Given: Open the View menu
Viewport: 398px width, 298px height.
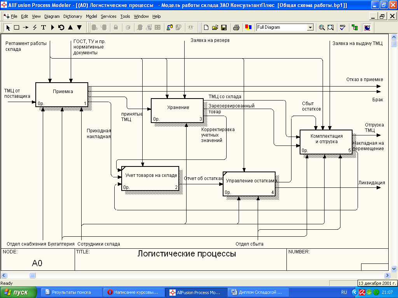Looking at the screenshot, I should [36, 16].
